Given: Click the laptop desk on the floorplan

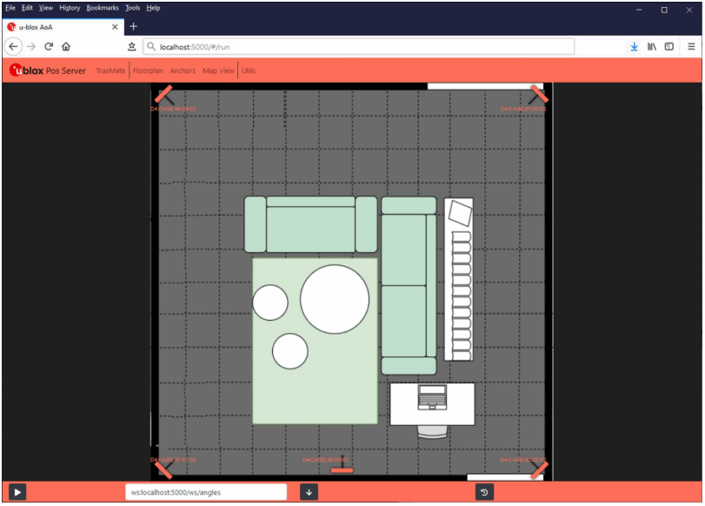Looking at the screenshot, I should [432, 404].
